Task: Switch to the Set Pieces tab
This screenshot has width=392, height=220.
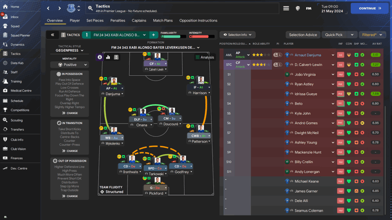Action: (x=95, y=21)
